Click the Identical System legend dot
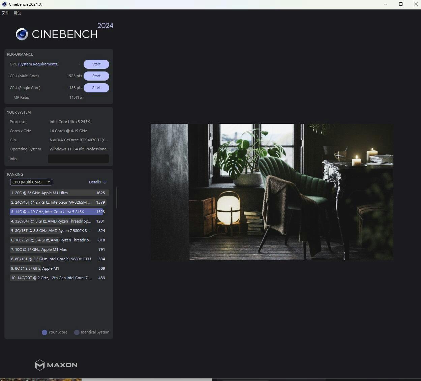421x381 pixels. click(77, 332)
